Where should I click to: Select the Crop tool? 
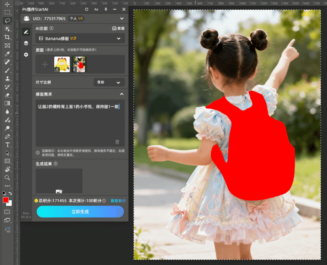click(7, 37)
